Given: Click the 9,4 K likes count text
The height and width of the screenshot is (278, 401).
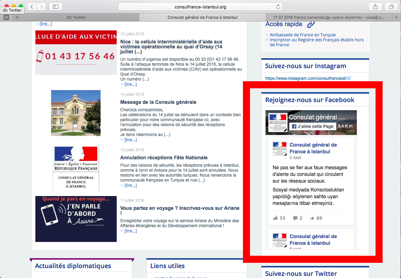Looking at the screenshot, I should [x=345, y=126].
